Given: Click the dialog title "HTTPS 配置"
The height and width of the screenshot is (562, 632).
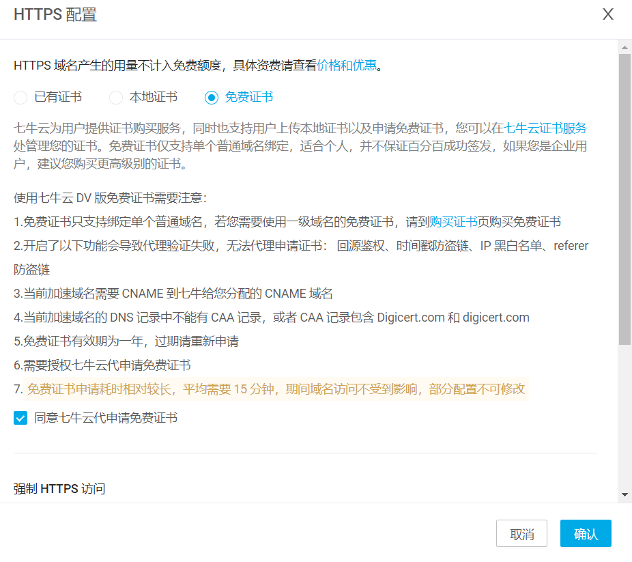Looking at the screenshot, I should coord(55,14).
